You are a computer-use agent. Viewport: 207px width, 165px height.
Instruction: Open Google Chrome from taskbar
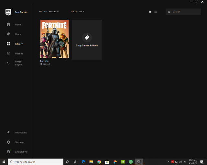point(99,162)
